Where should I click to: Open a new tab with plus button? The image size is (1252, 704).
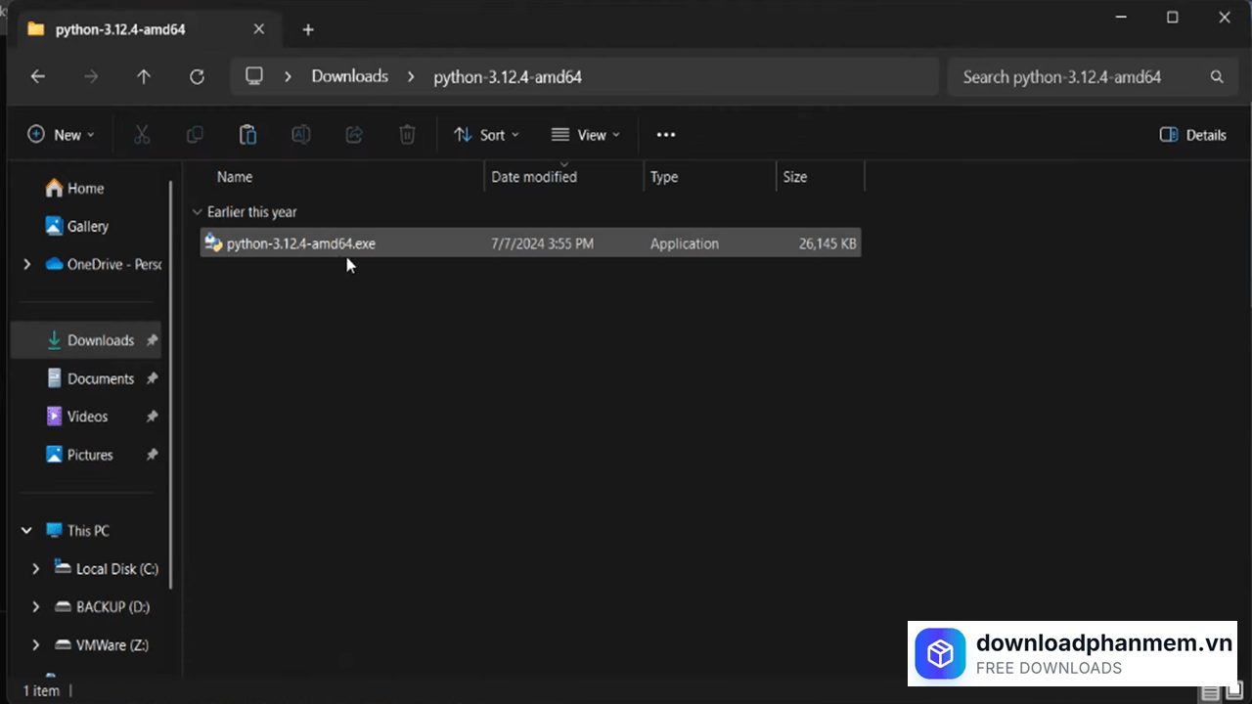[308, 29]
